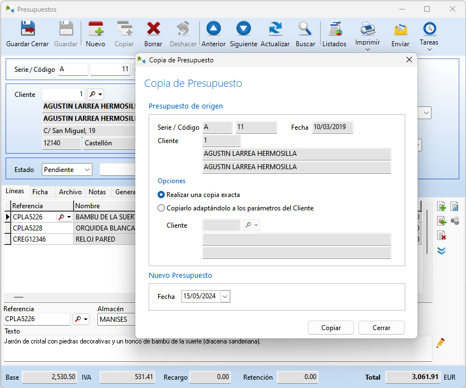Navigate with the Siguiente arrow icon
The height and width of the screenshot is (388, 466).
(243, 28)
